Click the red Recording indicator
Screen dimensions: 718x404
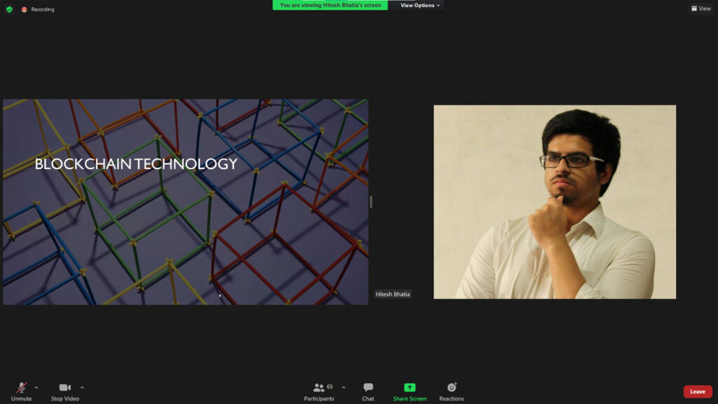pyautogui.click(x=38, y=9)
